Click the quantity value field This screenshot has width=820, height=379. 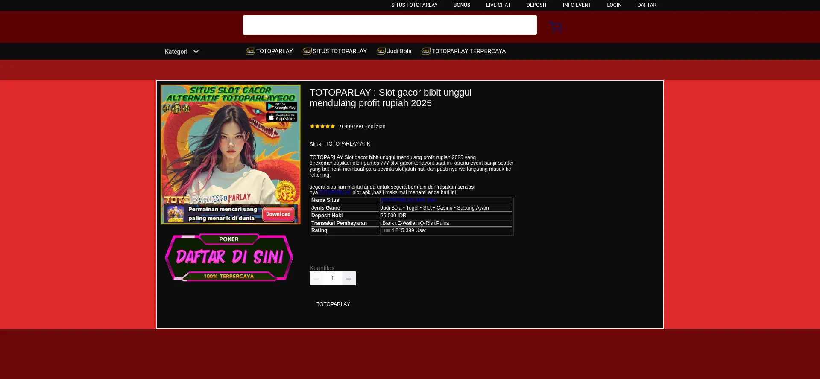(x=333, y=278)
